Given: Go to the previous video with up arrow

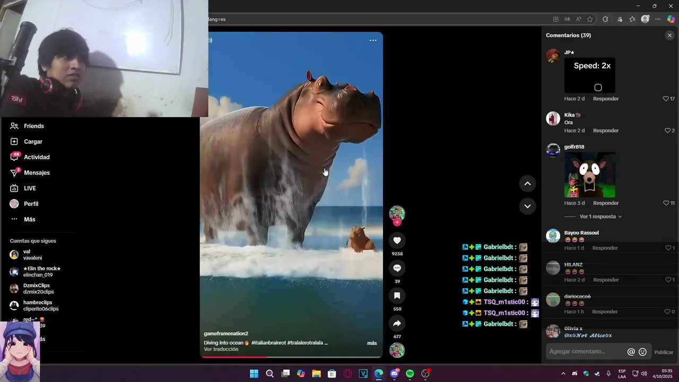Looking at the screenshot, I should pos(527,184).
